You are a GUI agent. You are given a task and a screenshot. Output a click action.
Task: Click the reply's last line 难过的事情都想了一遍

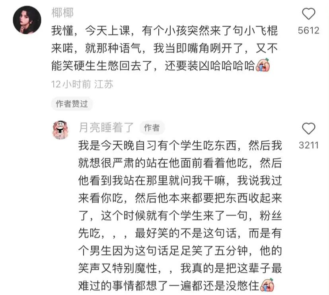[169, 285]
